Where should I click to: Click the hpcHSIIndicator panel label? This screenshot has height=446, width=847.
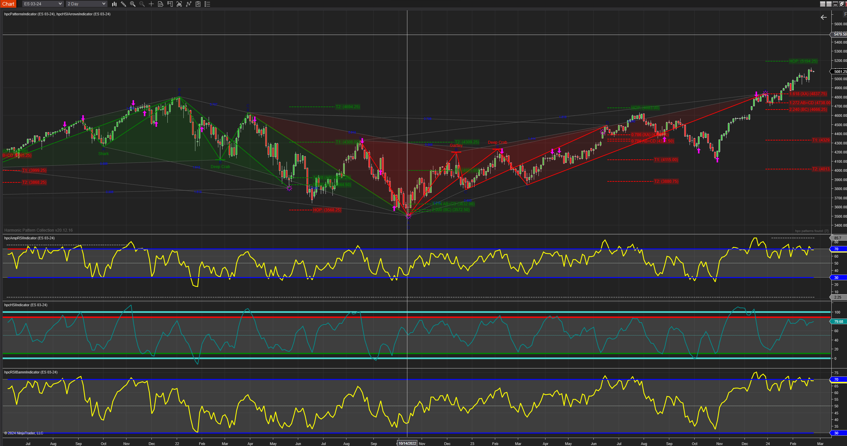click(x=26, y=305)
